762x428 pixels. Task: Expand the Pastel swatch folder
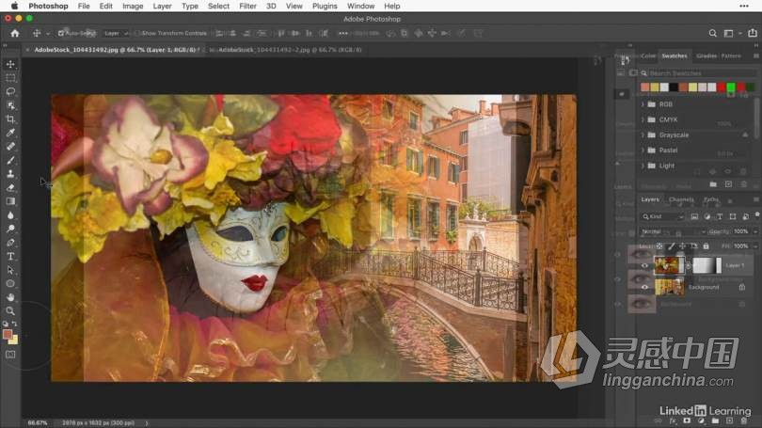(643, 151)
